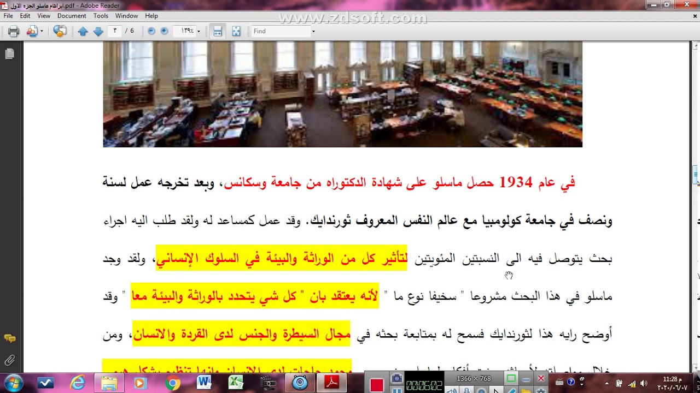
Task: Go to next page with the down arrow
Action: coord(98,31)
